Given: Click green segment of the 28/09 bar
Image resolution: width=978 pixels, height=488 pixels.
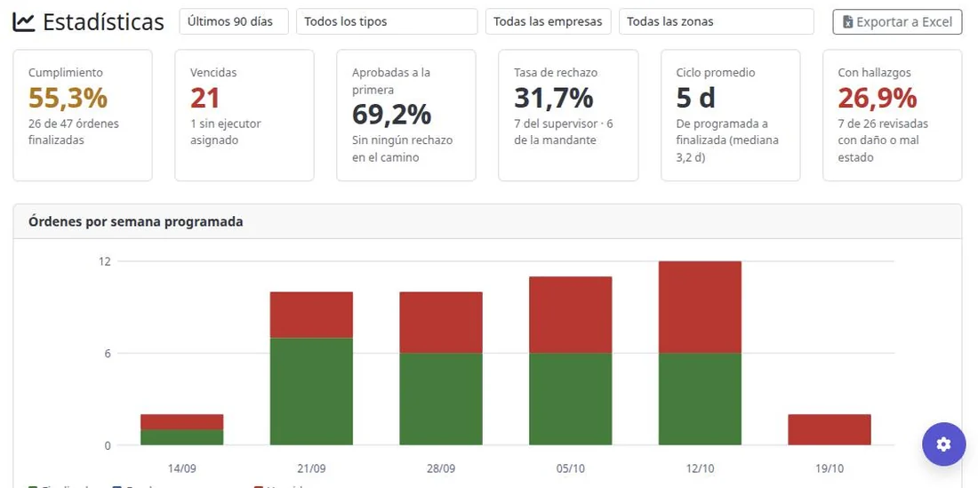Looking at the screenshot, I should point(441,399).
